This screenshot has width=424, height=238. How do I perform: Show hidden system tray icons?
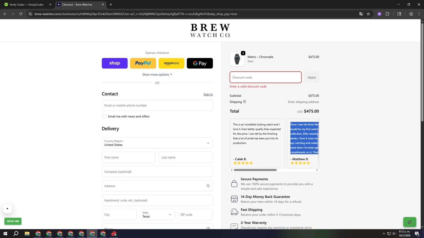[384, 233]
